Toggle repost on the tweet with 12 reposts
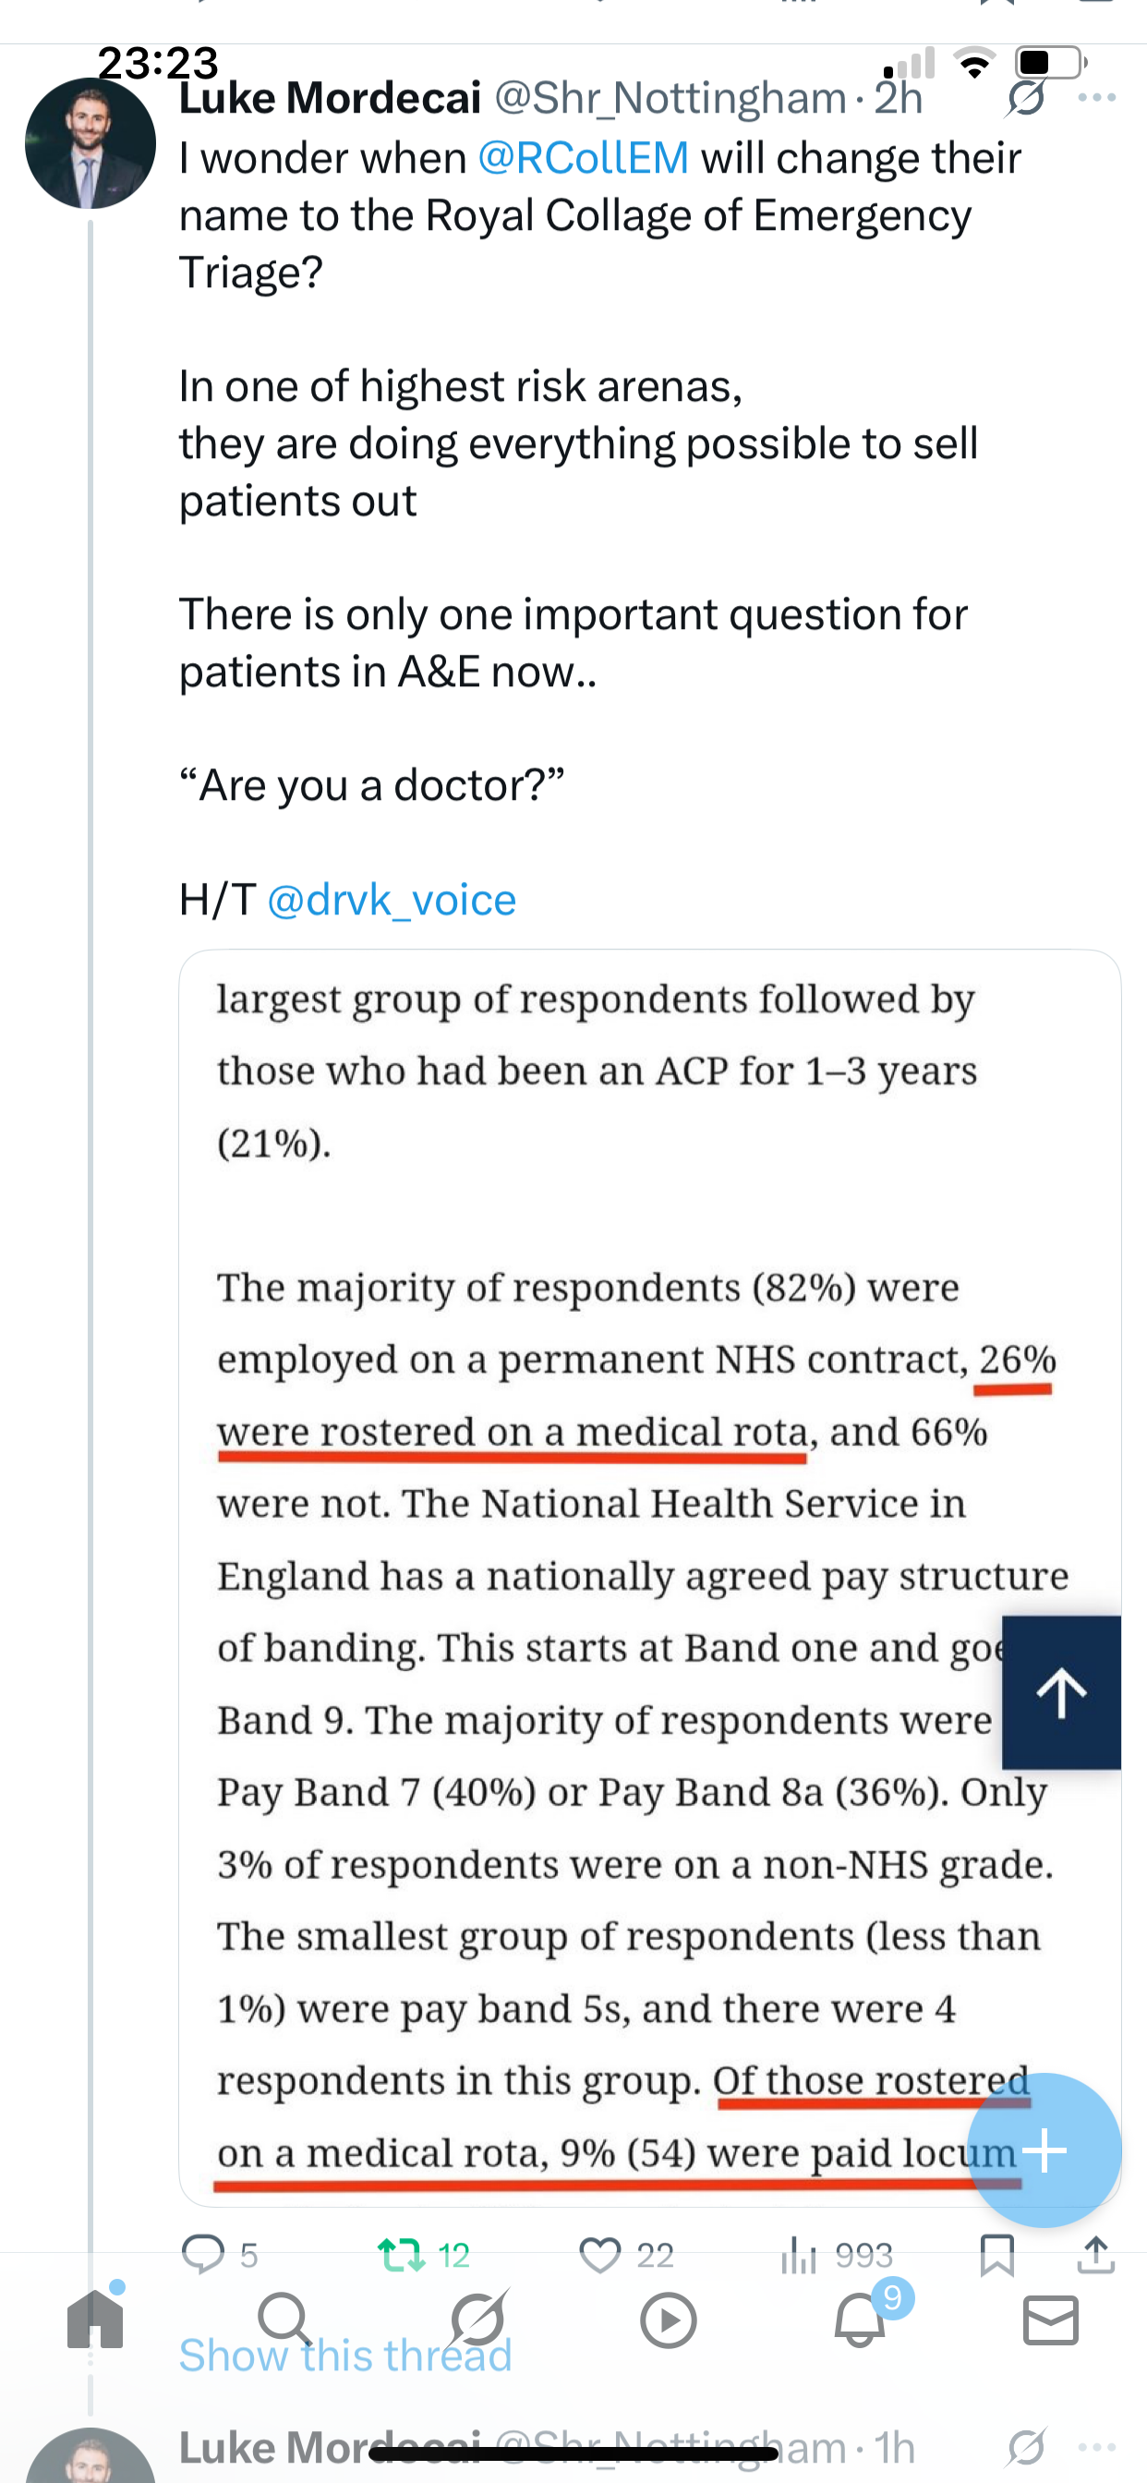The height and width of the screenshot is (2483, 1147). pyautogui.click(x=401, y=2255)
